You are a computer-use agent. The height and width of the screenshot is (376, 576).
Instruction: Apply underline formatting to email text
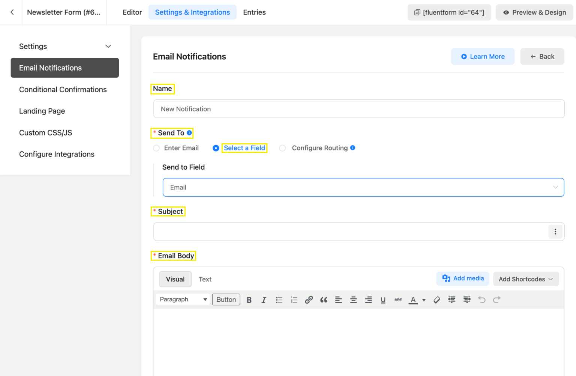(x=383, y=299)
